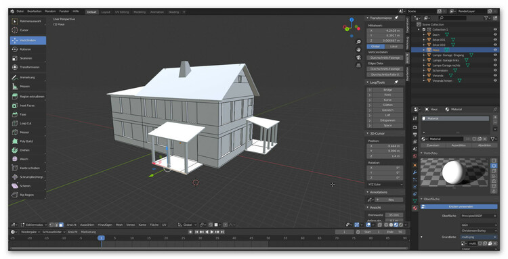Toggle the Collection 1 checkbox
This screenshot has width=508, height=259.
coord(424,30)
